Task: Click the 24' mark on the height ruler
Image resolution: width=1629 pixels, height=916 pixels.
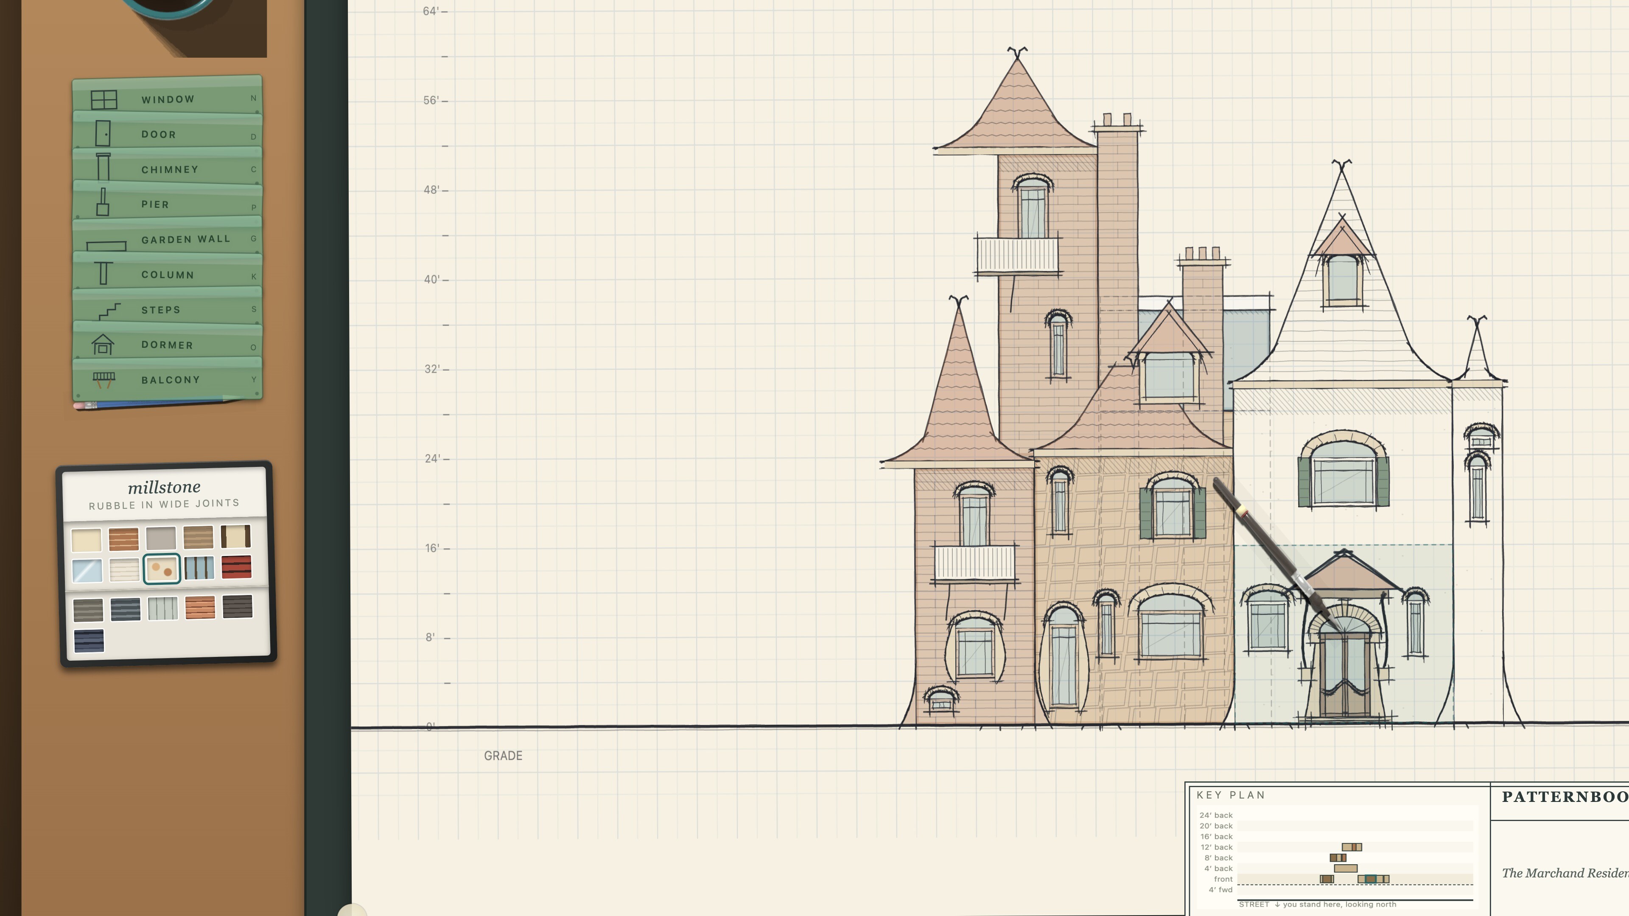Action: coord(432,459)
